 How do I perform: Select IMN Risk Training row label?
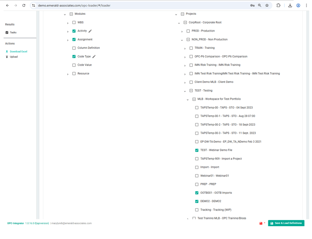217,65
